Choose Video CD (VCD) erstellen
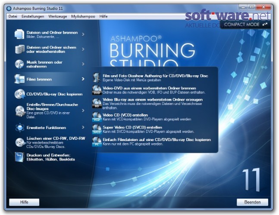 coord(125,115)
